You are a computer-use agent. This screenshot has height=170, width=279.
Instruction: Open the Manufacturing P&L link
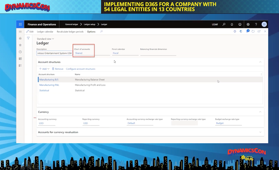(x=49, y=85)
